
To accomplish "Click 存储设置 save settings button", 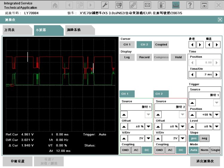I will tap(18, 161).
